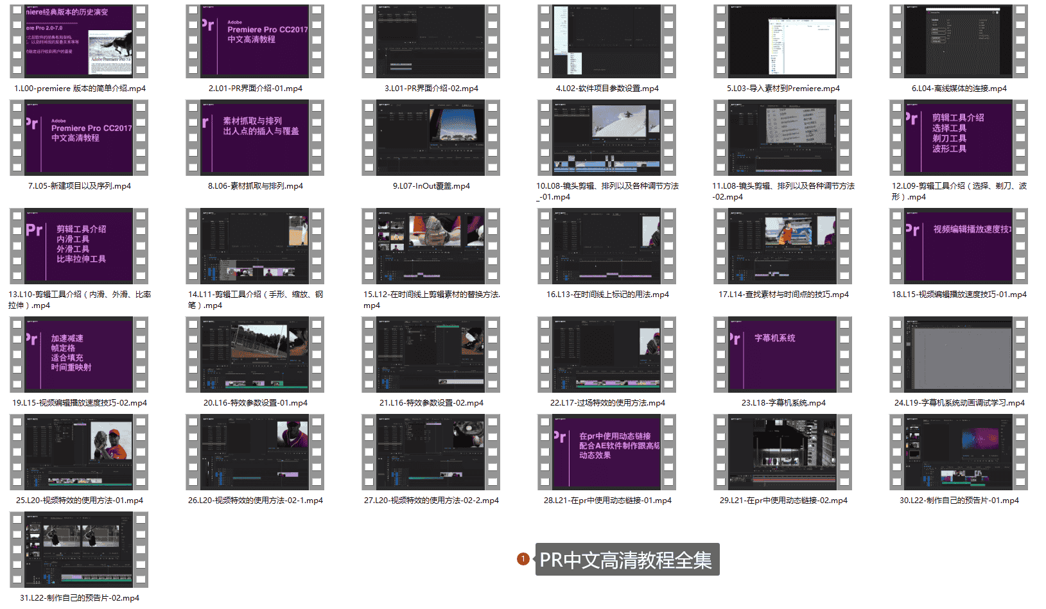The height and width of the screenshot is (609, 1046).
Task: Click the 16.L13-在时间线上标记的用法.mp4 icon
Action: click(607, 246)
